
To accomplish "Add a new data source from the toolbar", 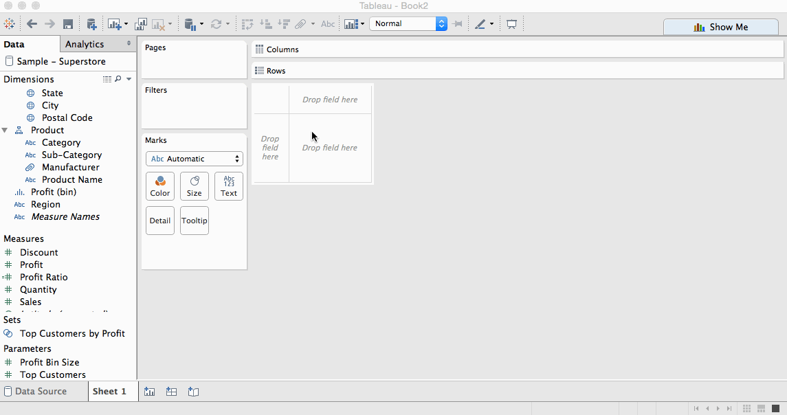I will click(91, 24).
